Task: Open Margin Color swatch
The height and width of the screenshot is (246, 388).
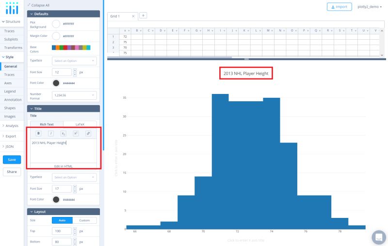Action: click(x=56, y=36)
